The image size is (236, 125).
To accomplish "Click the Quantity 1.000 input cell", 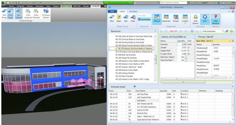I will [x=182, y=44].
